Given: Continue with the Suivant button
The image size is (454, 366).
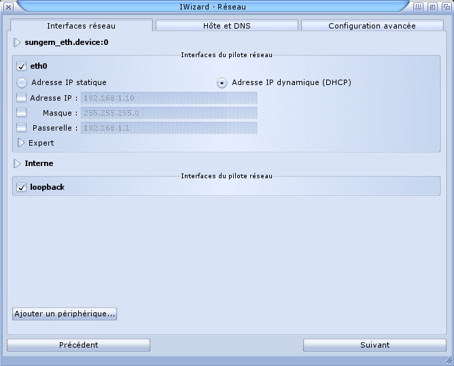Looking at the screenshot, I should point(374,345).
